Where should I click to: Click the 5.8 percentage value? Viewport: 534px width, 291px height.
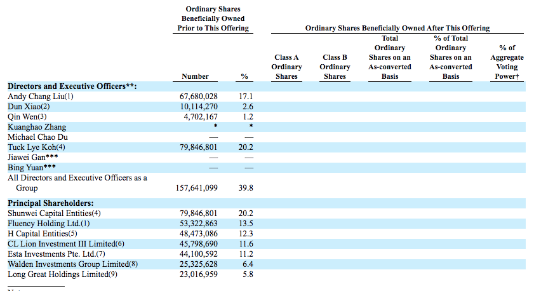pos(248,274)
